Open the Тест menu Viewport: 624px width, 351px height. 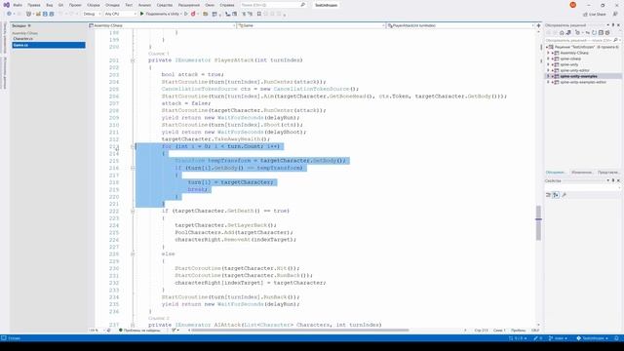[129, 5]
